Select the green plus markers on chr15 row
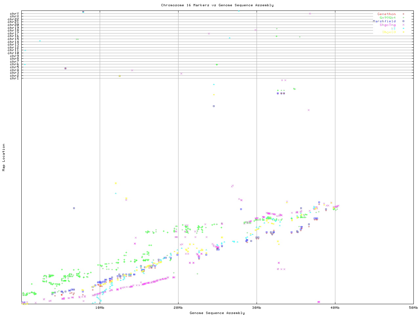Viewport: 420px width, 315px height. (300, 37)
